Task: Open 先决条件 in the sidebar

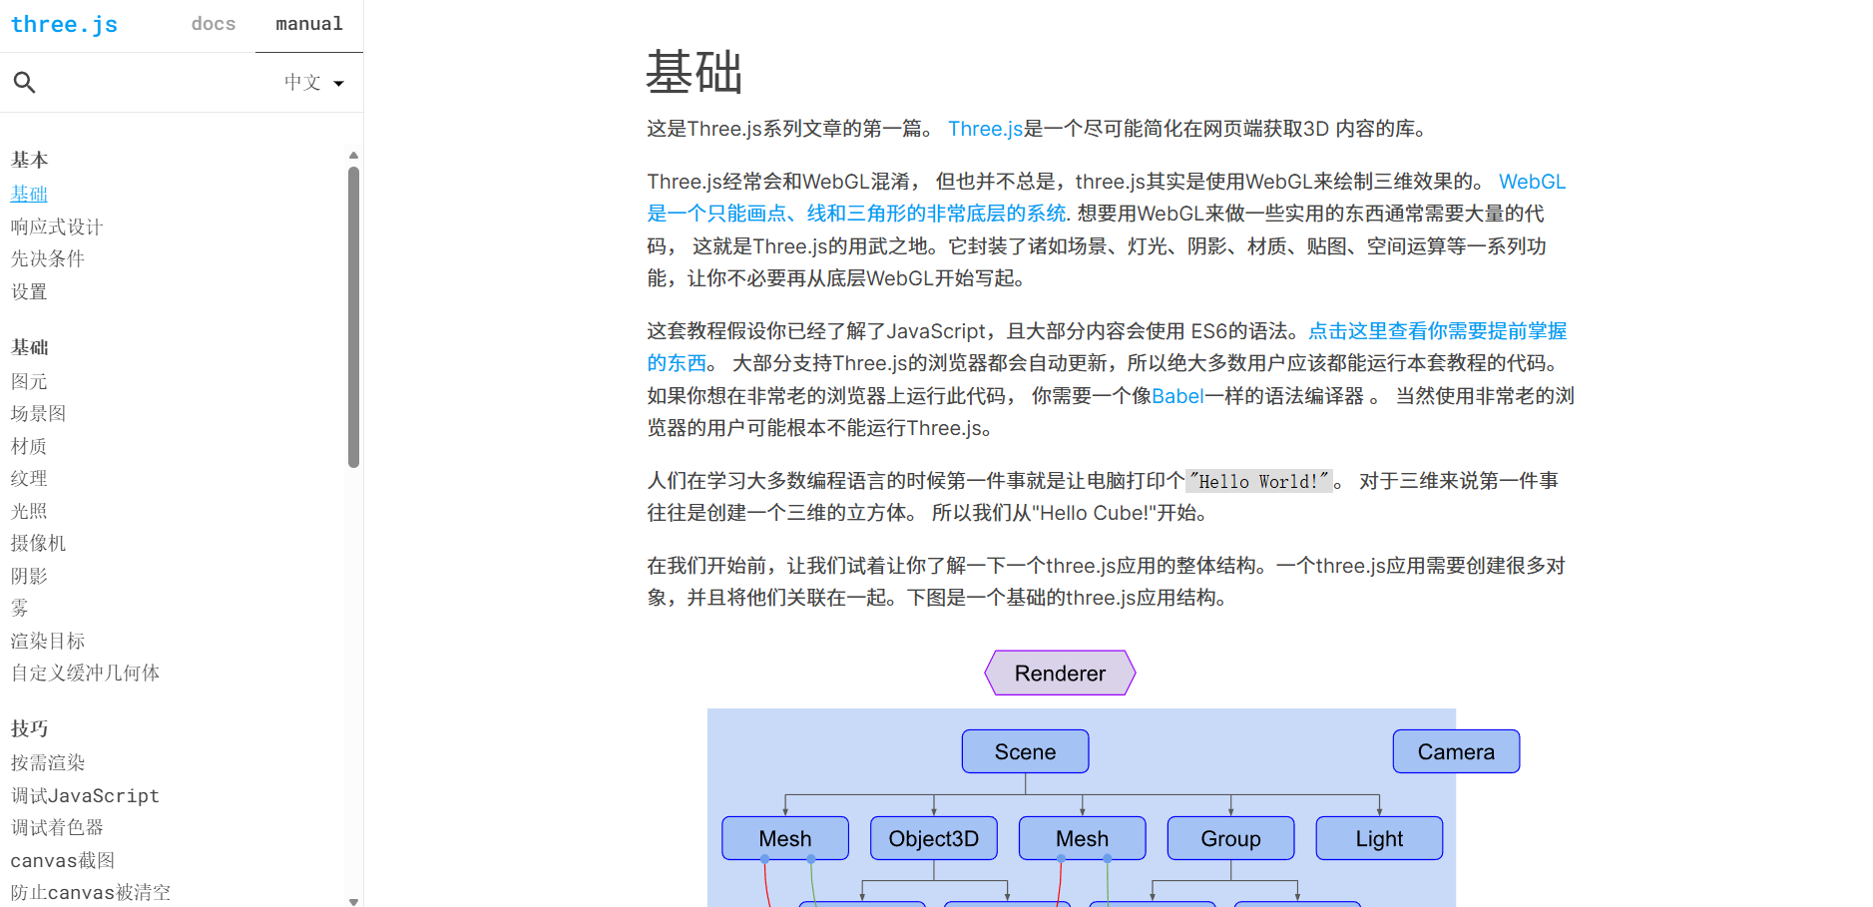Action: coord(48,258)
